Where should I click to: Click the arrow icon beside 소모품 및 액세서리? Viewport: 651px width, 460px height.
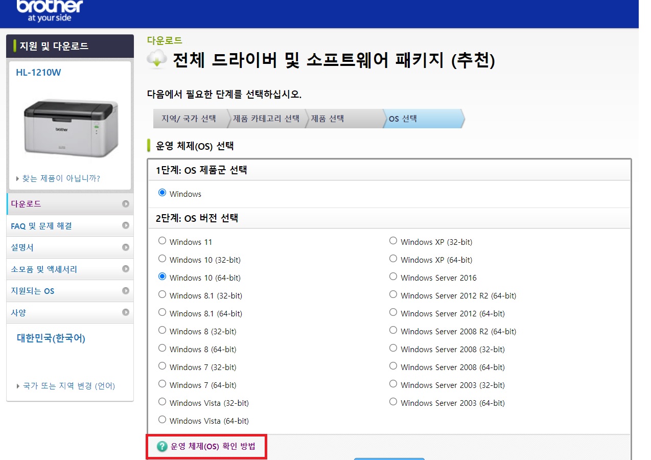(126, 269)
